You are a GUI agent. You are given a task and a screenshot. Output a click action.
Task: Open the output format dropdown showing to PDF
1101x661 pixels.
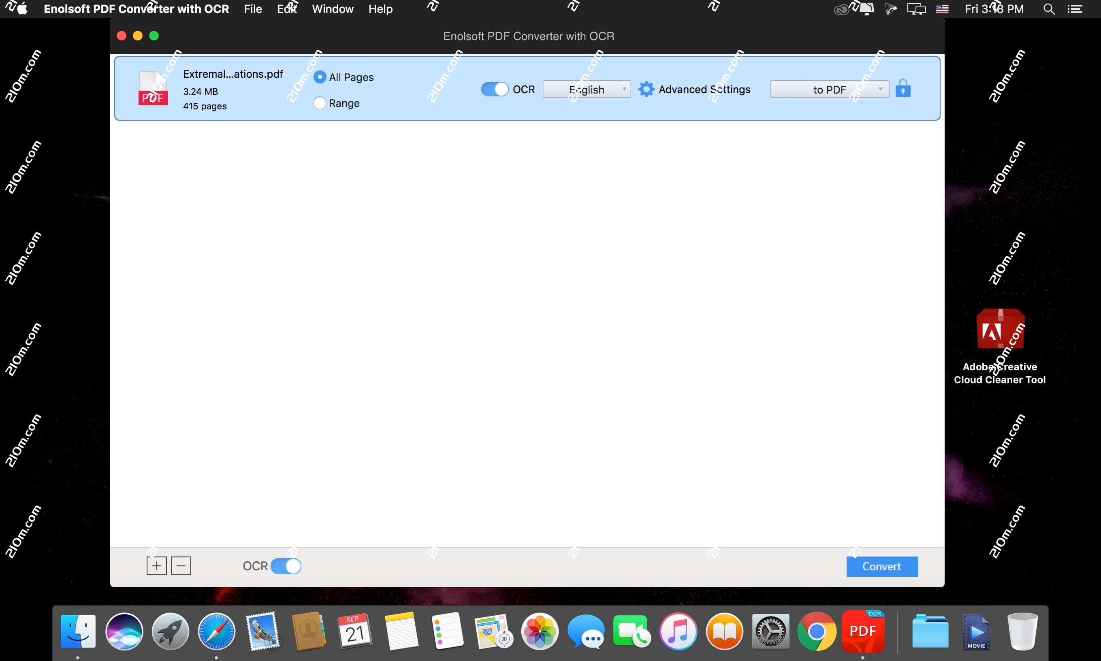coord(829,89)
